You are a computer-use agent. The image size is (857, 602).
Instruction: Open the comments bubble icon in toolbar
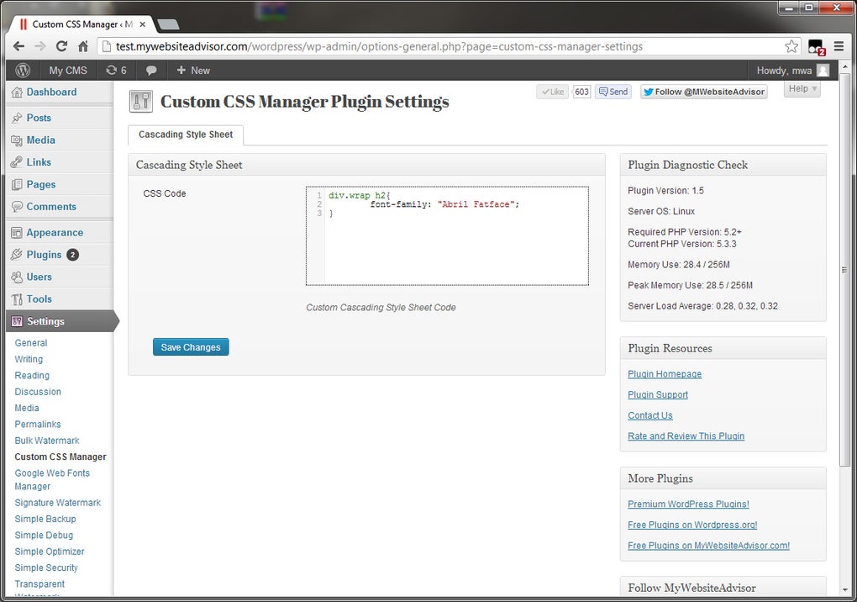point(151,70)
